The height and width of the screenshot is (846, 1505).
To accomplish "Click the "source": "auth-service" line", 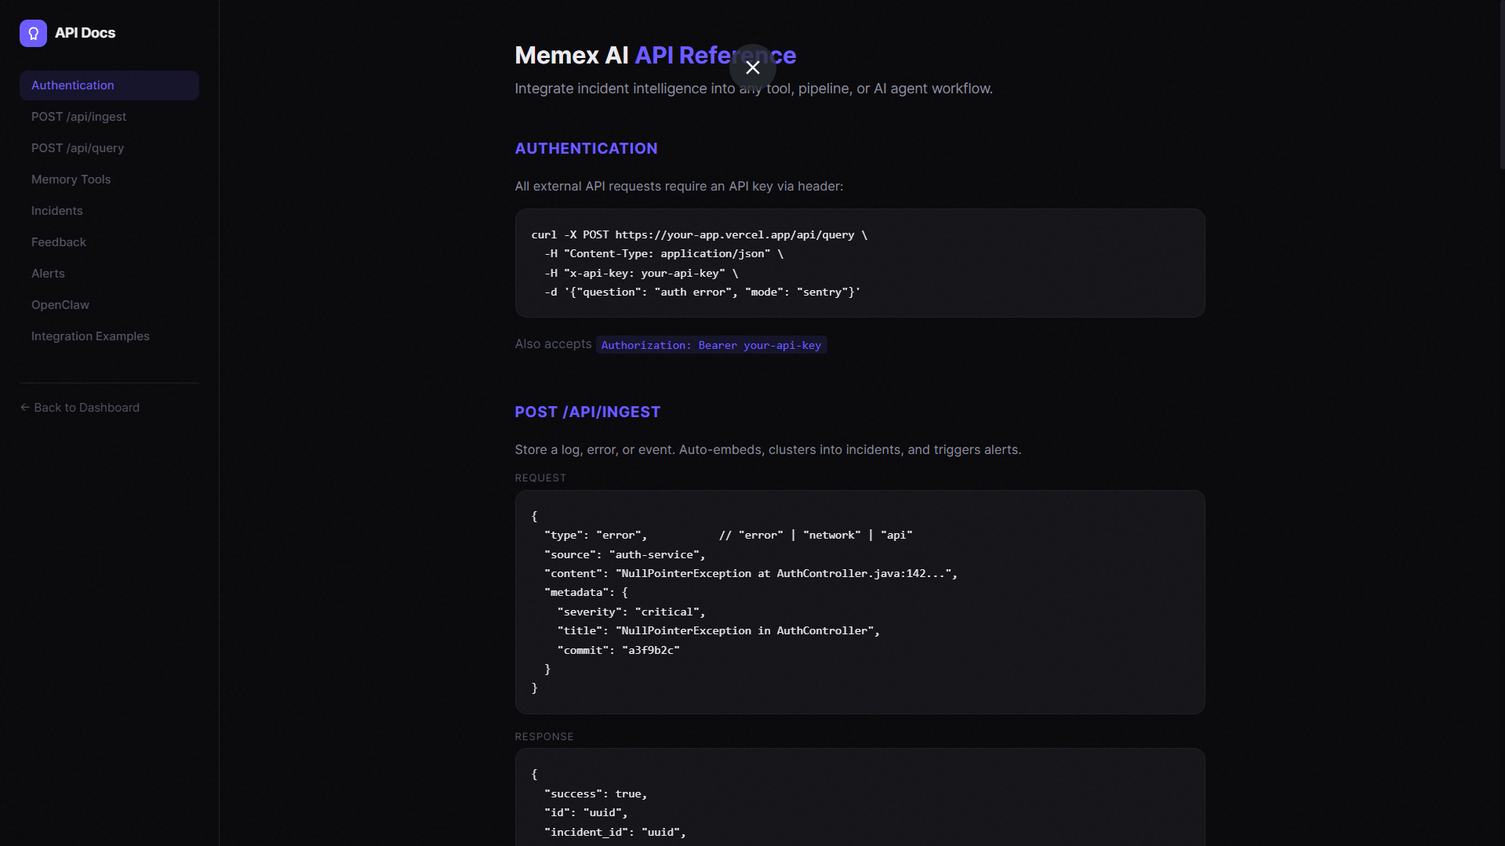I will tap(625, 554).
